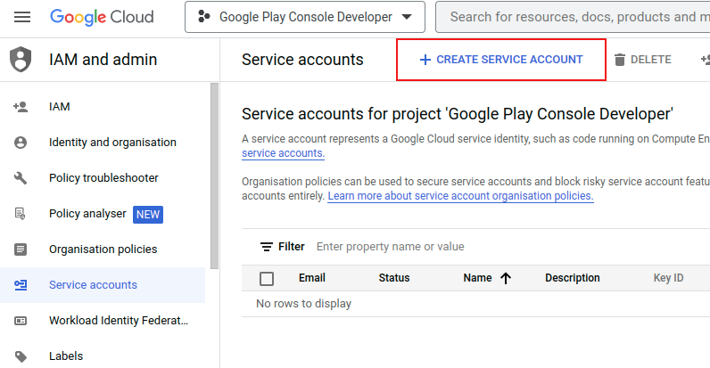Image resolution: width=710 pixels, height=368 pixels.
Task: Click the project selector dots icon
Action: 204,17
